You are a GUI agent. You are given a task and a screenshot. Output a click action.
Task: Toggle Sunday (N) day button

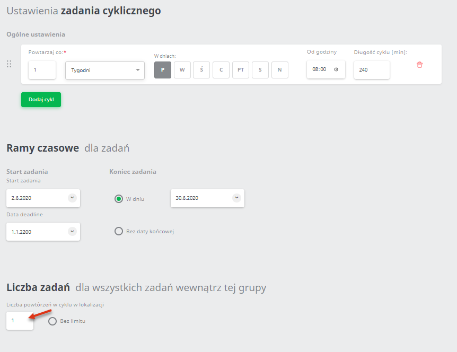(280, 70)
